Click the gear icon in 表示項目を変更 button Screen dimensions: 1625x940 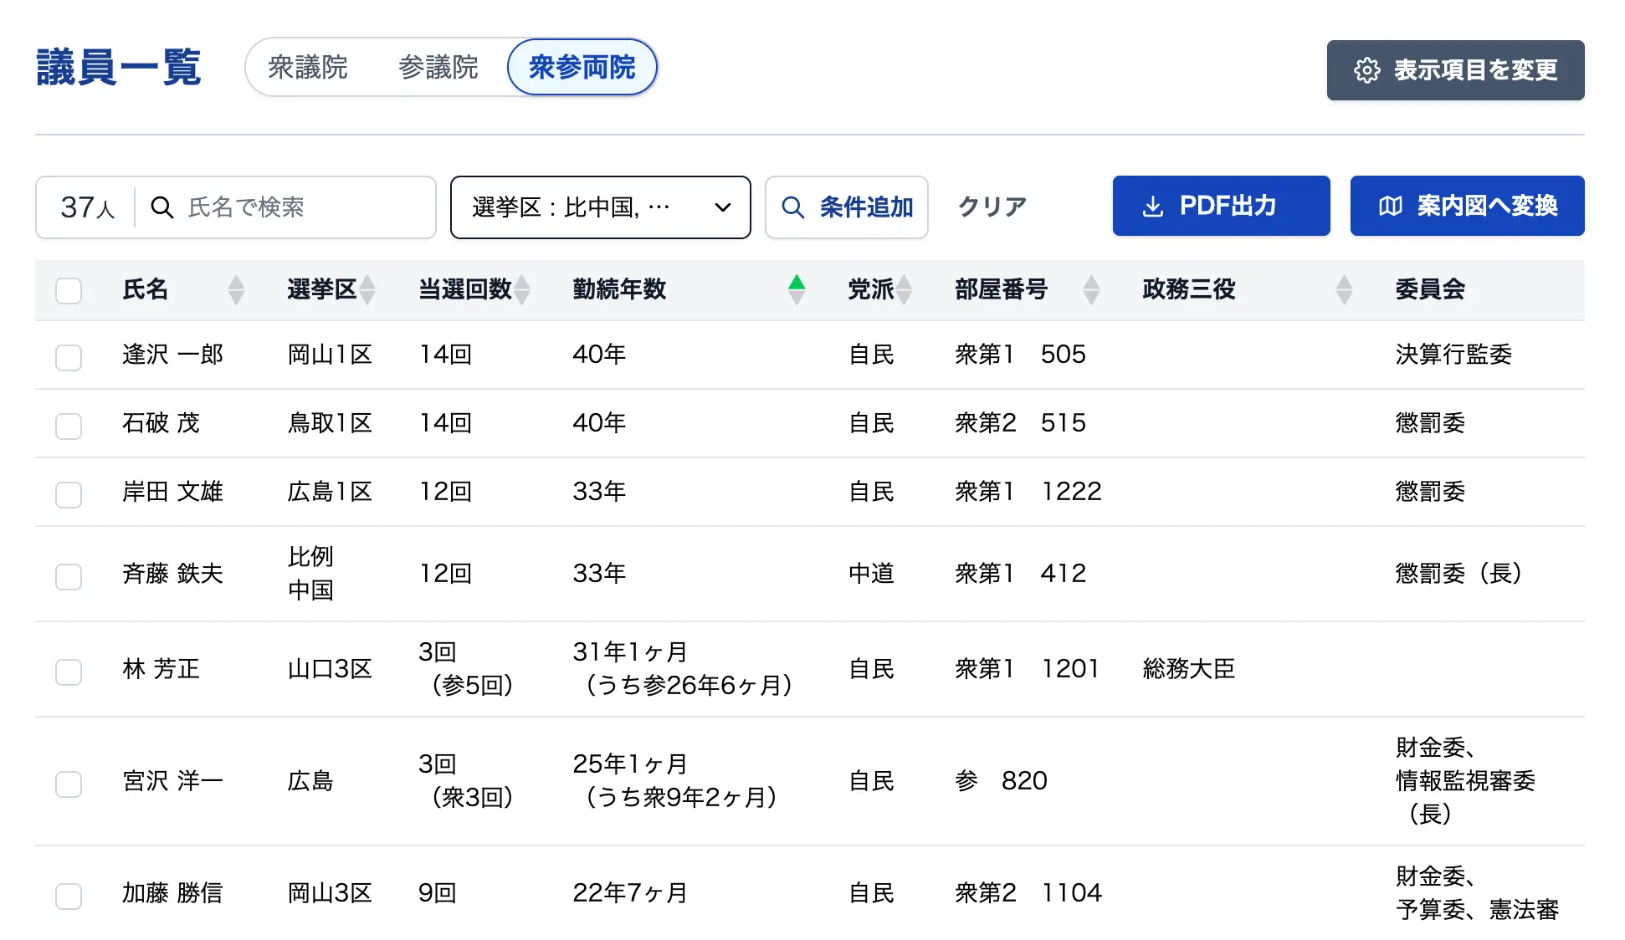pos(1366,70)
